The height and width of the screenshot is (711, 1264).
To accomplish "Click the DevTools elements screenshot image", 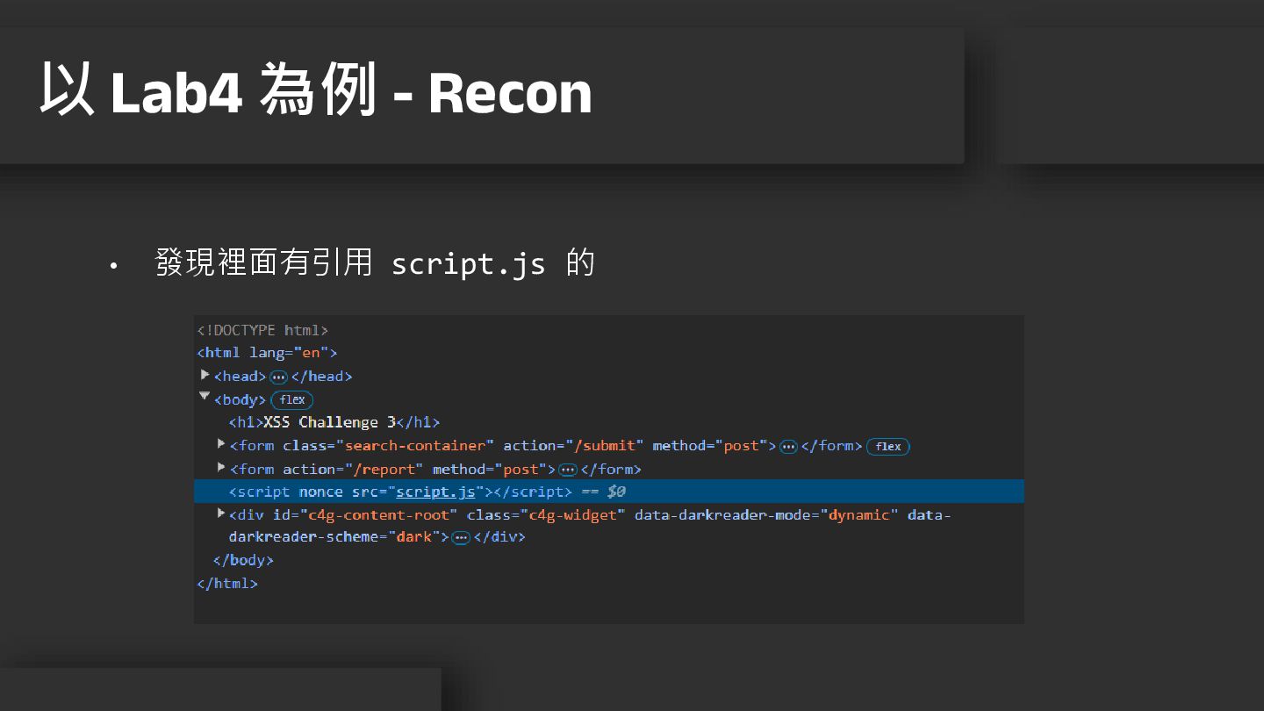I will [609, 470].
